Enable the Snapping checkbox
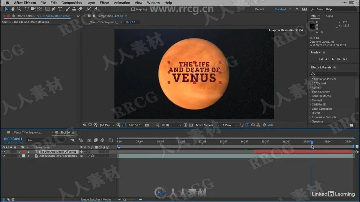This screenshot has height=202, width=360. tap(133, 9)
